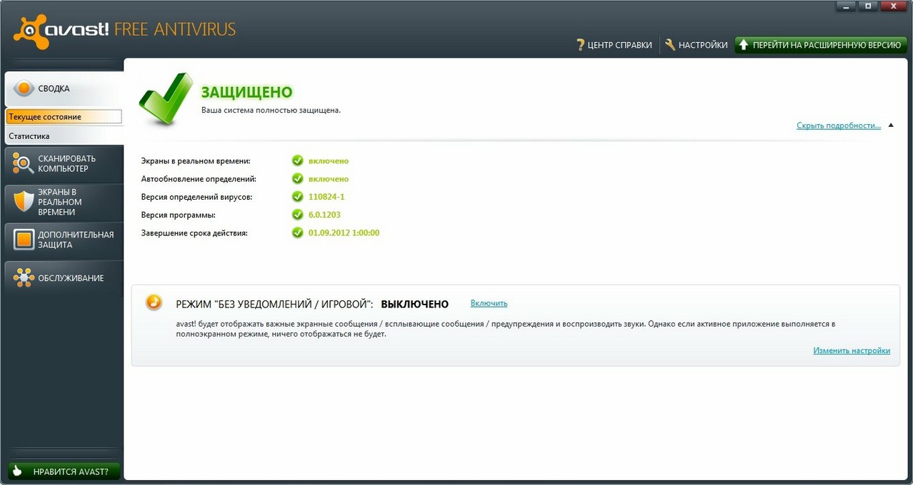Image resolution: width=913 pixels, height=485 pixels.
Task: Click the large green Protected checkmark
Action: point(166,98)
